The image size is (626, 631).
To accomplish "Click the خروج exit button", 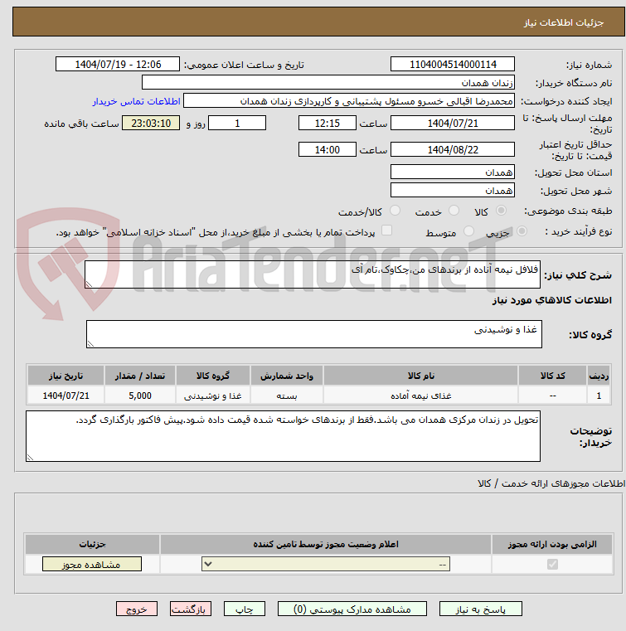I will 137,609.
